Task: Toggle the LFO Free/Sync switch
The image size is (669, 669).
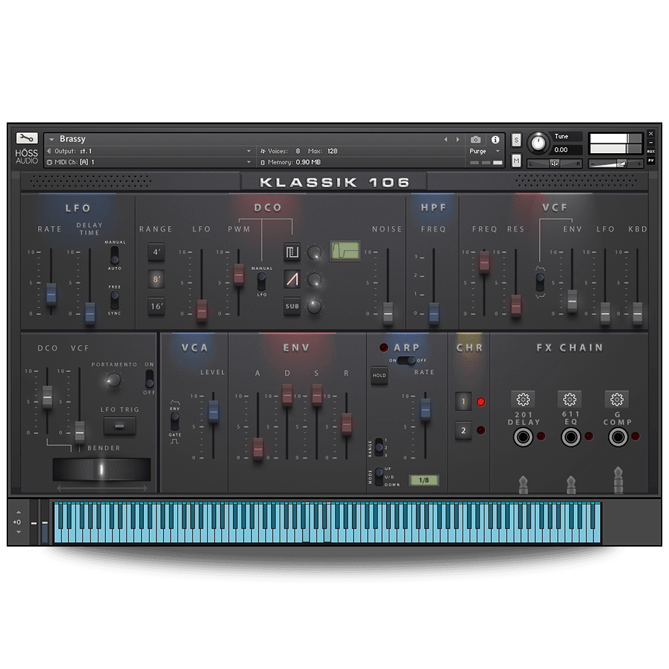Action: (114, 300)
